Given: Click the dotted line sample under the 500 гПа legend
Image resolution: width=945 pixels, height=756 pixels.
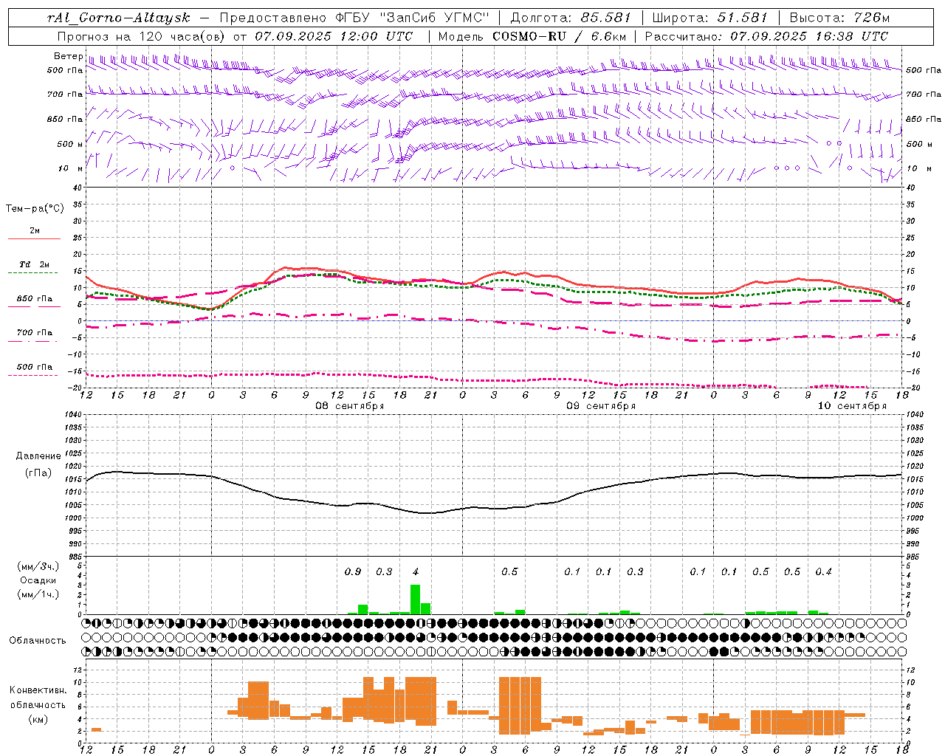Looking at the screenshot, I should pyautogui.click(x=33, y=376).
